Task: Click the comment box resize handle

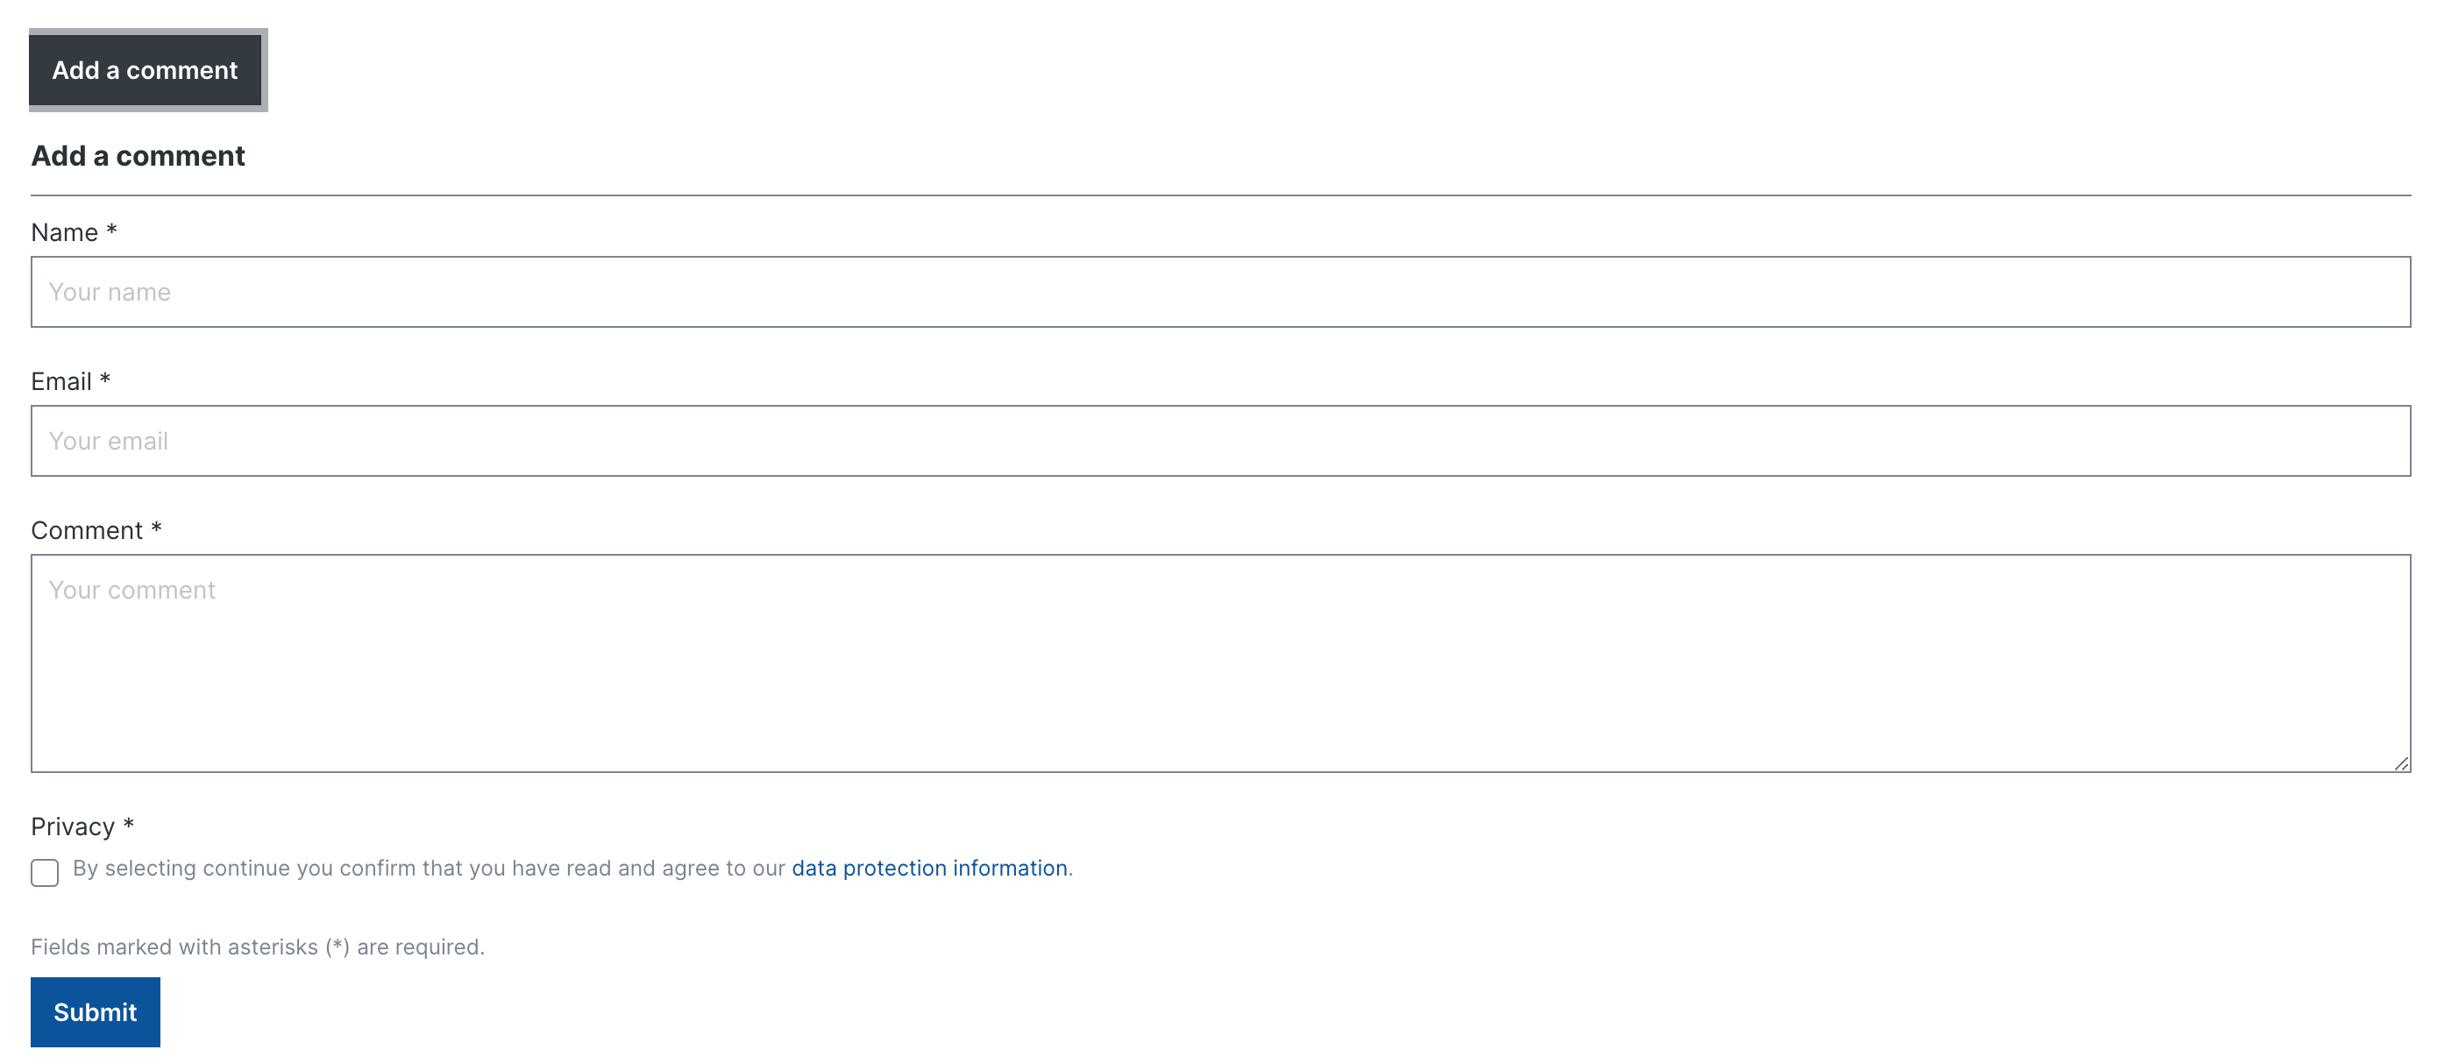Action: 2401,763
